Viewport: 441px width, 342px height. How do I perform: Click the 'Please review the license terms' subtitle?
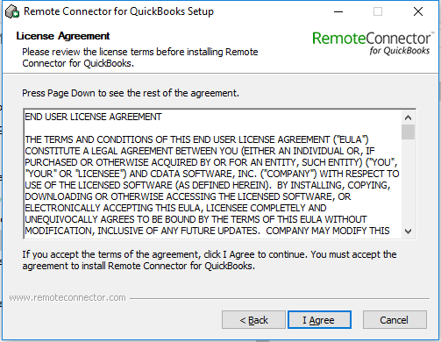[x=140, y=58]
